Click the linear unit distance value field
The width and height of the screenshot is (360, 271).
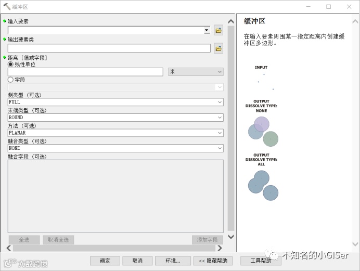[85, 72]
